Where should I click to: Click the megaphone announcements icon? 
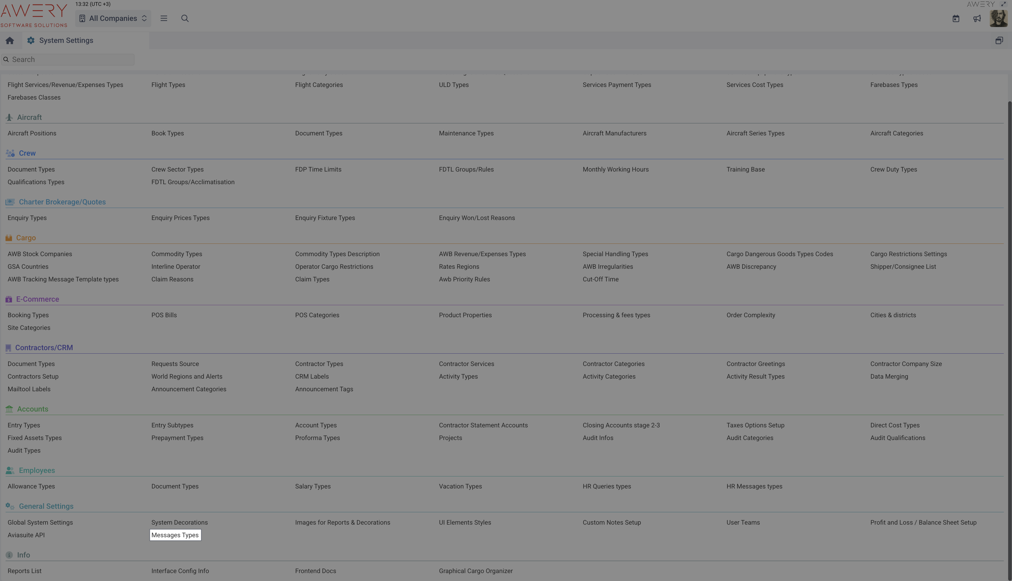coord(977,19)
